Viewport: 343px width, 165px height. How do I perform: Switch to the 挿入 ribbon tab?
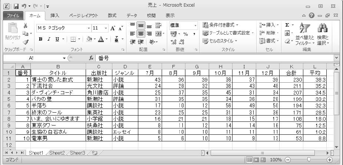point(55,16)
